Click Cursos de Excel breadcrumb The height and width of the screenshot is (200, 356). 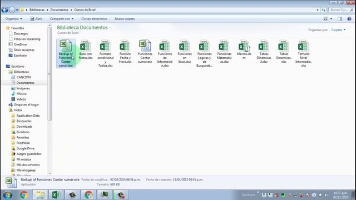click(x=85, y=10)
